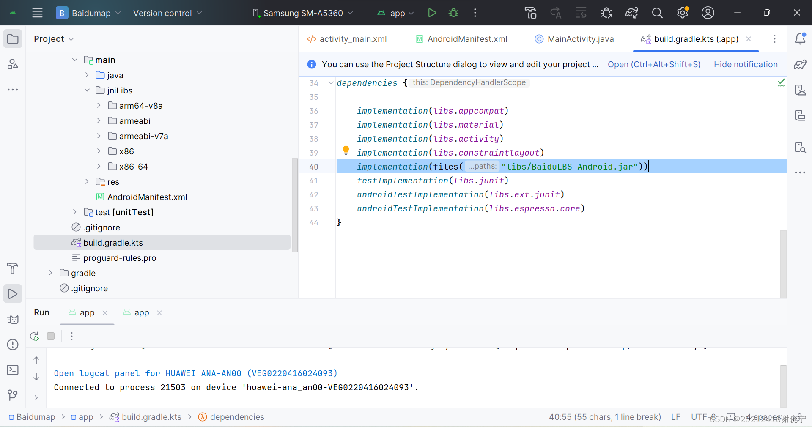Open the main hamburger menu
This screenshot has width=812, height=427.
[x=37, y=13]
